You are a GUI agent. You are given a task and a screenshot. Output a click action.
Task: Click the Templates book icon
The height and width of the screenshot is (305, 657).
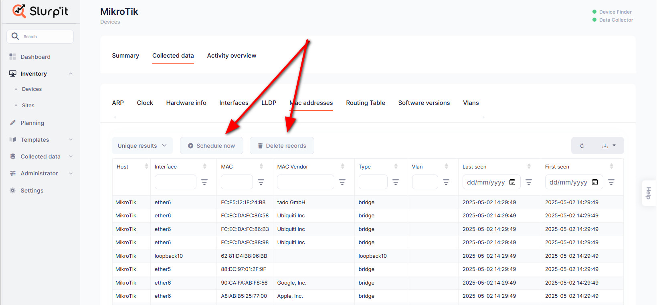click(12, 140)
